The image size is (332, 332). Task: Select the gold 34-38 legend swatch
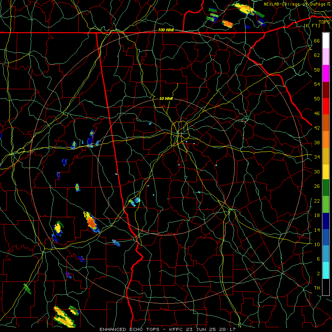coord(326,156)
